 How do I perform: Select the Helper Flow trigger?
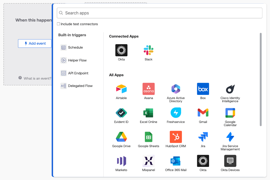click(x=74, y=60)
